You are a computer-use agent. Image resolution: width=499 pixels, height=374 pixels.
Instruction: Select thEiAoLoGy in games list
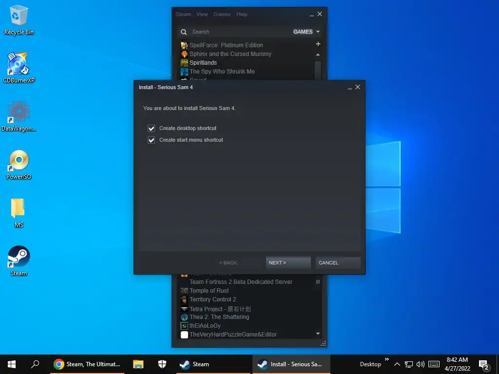205,326
